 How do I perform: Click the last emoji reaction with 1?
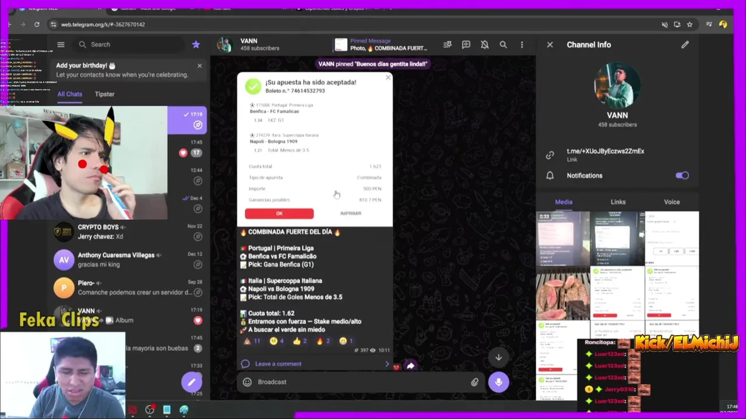(346, 341)
